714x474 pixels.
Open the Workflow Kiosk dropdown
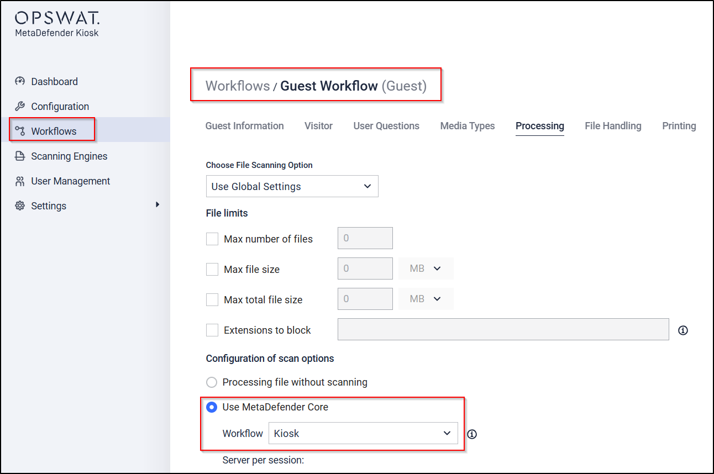point(363,433)
